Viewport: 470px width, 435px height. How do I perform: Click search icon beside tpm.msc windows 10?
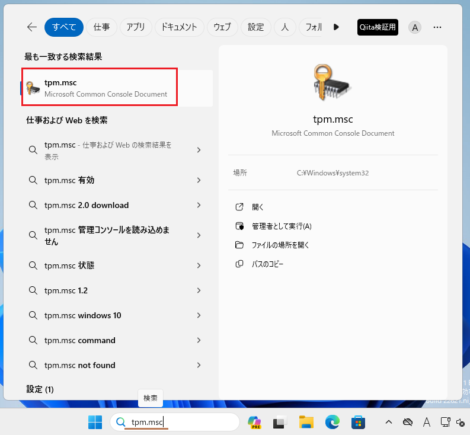click(x=33, y=315)
